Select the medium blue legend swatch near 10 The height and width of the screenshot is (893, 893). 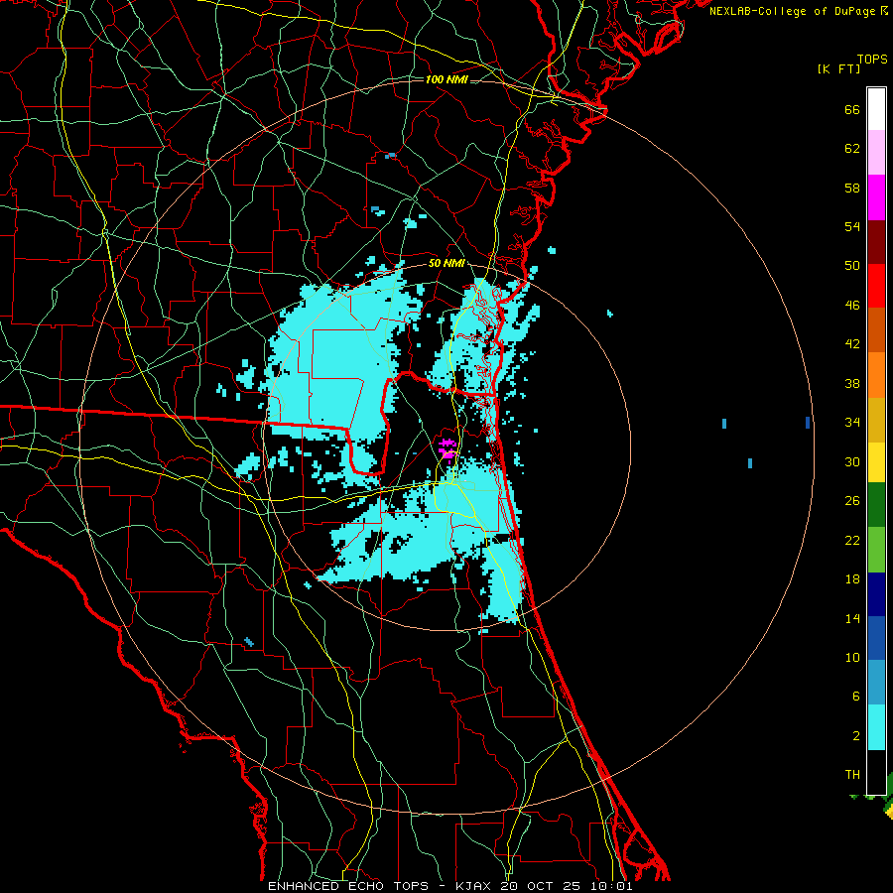point(876,638)
